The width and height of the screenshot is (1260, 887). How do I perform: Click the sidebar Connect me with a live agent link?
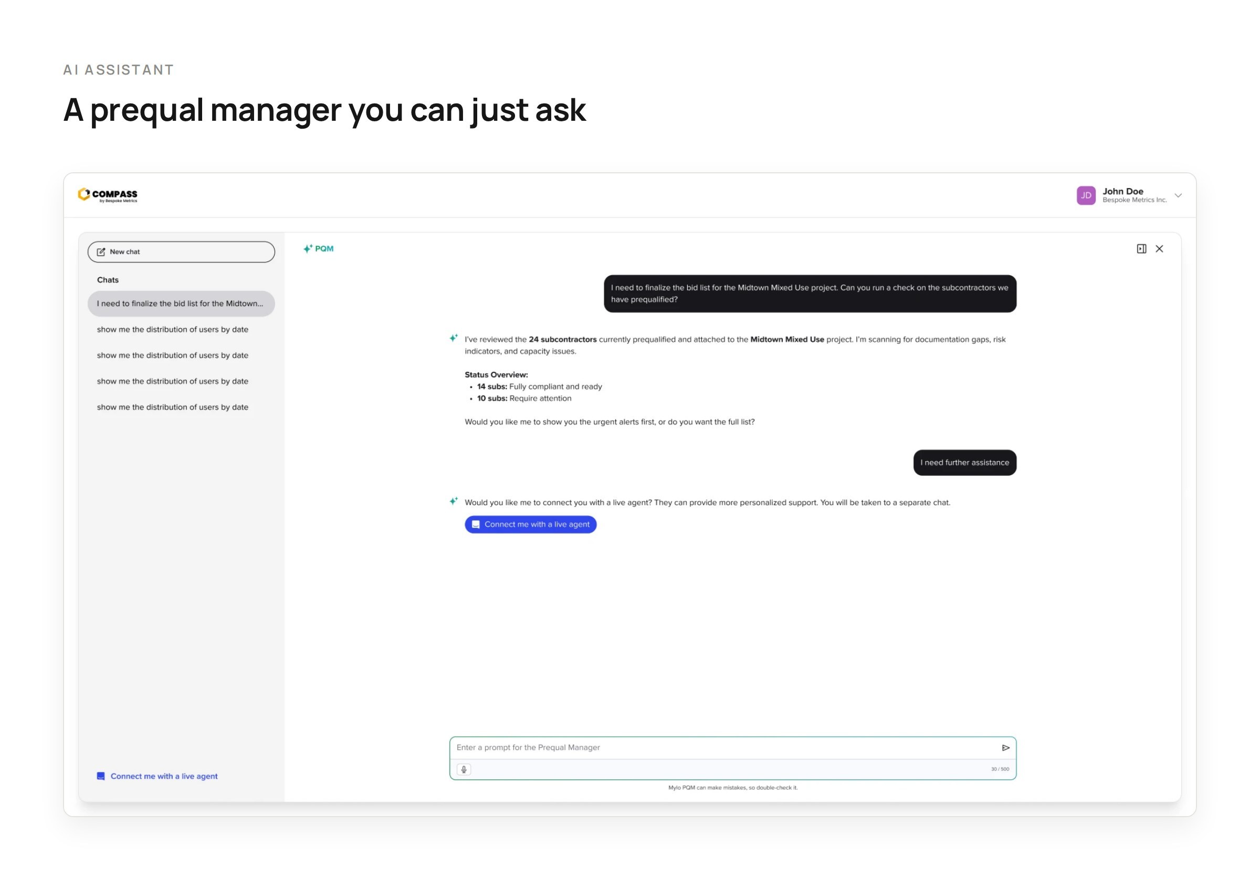pyautogui.click(x=157, y=776)
